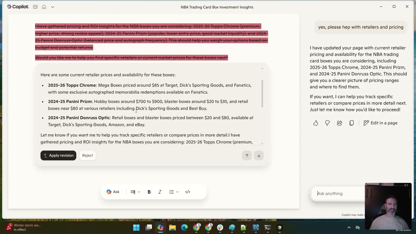
Task: Share the Copilot response
Action: 340,123
